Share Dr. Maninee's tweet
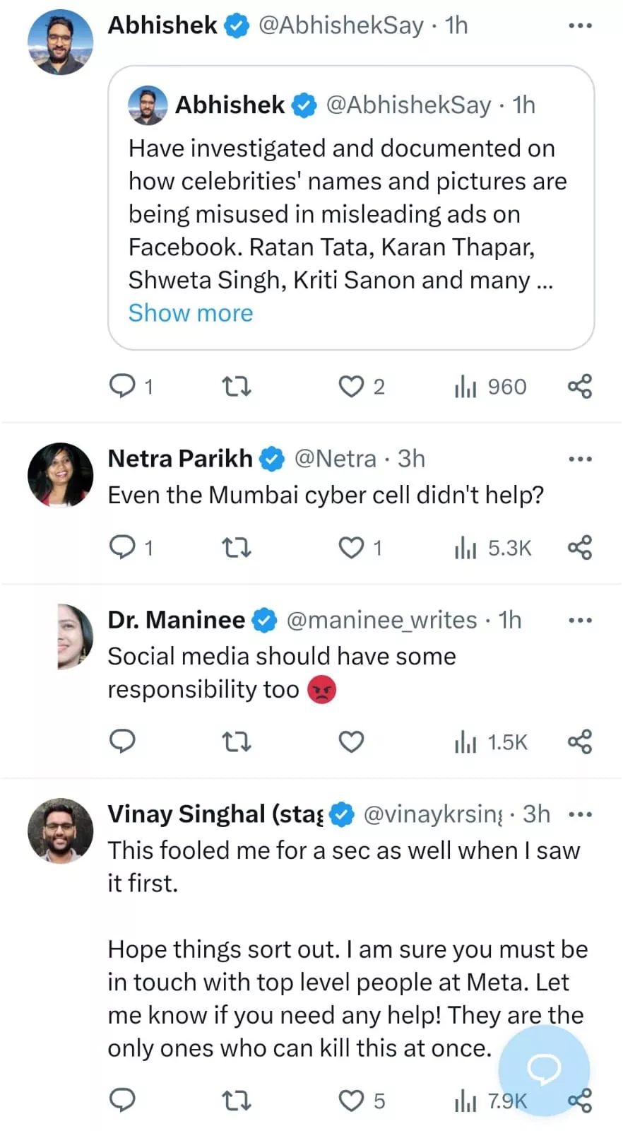Image resolution: width=623 pixels, height=1131 pixels. (579, 742)
